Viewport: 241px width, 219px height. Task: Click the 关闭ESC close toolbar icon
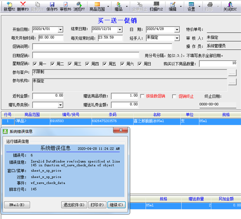(230, 4)
